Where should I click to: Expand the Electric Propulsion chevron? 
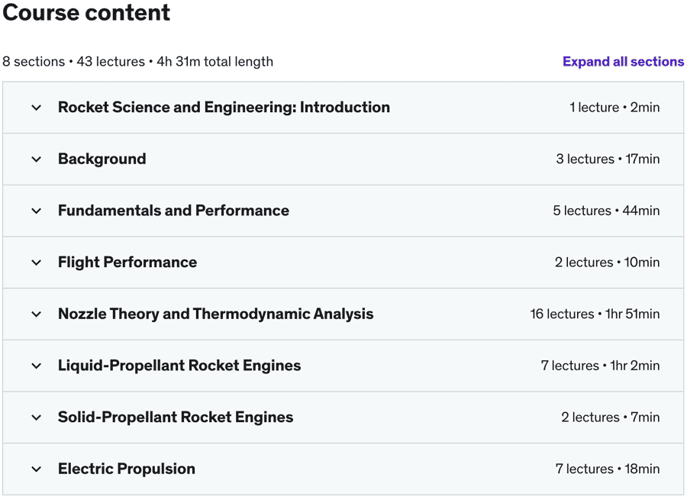click(x=36, y=469)
